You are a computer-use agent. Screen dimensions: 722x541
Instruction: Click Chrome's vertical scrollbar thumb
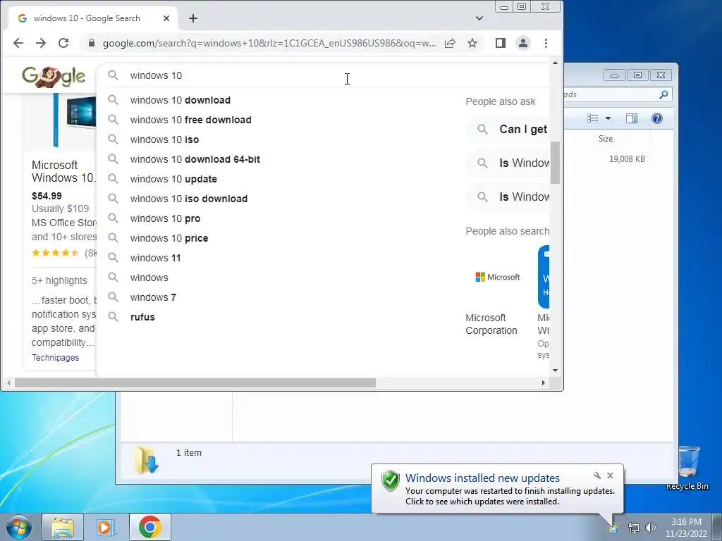pyautogui.click(x=556, y=162)
